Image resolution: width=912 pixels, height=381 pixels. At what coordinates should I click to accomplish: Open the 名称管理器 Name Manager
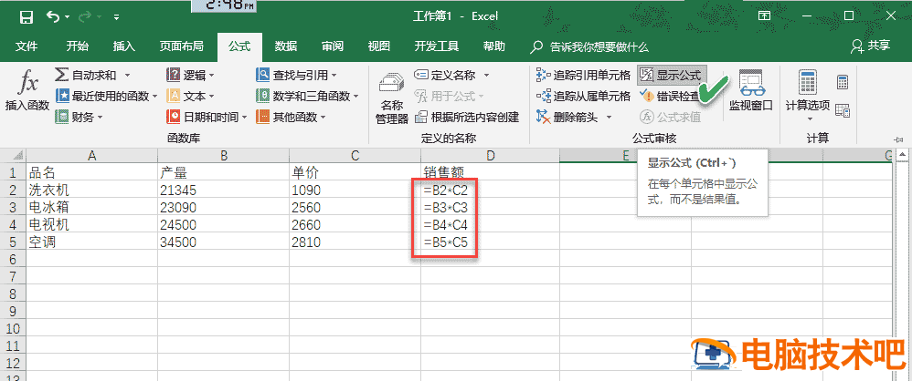(x=392, y=98)
